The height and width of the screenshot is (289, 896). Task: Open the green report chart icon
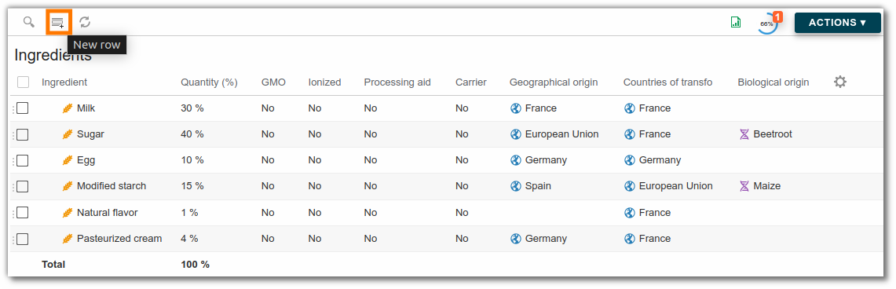coord(736,22)
